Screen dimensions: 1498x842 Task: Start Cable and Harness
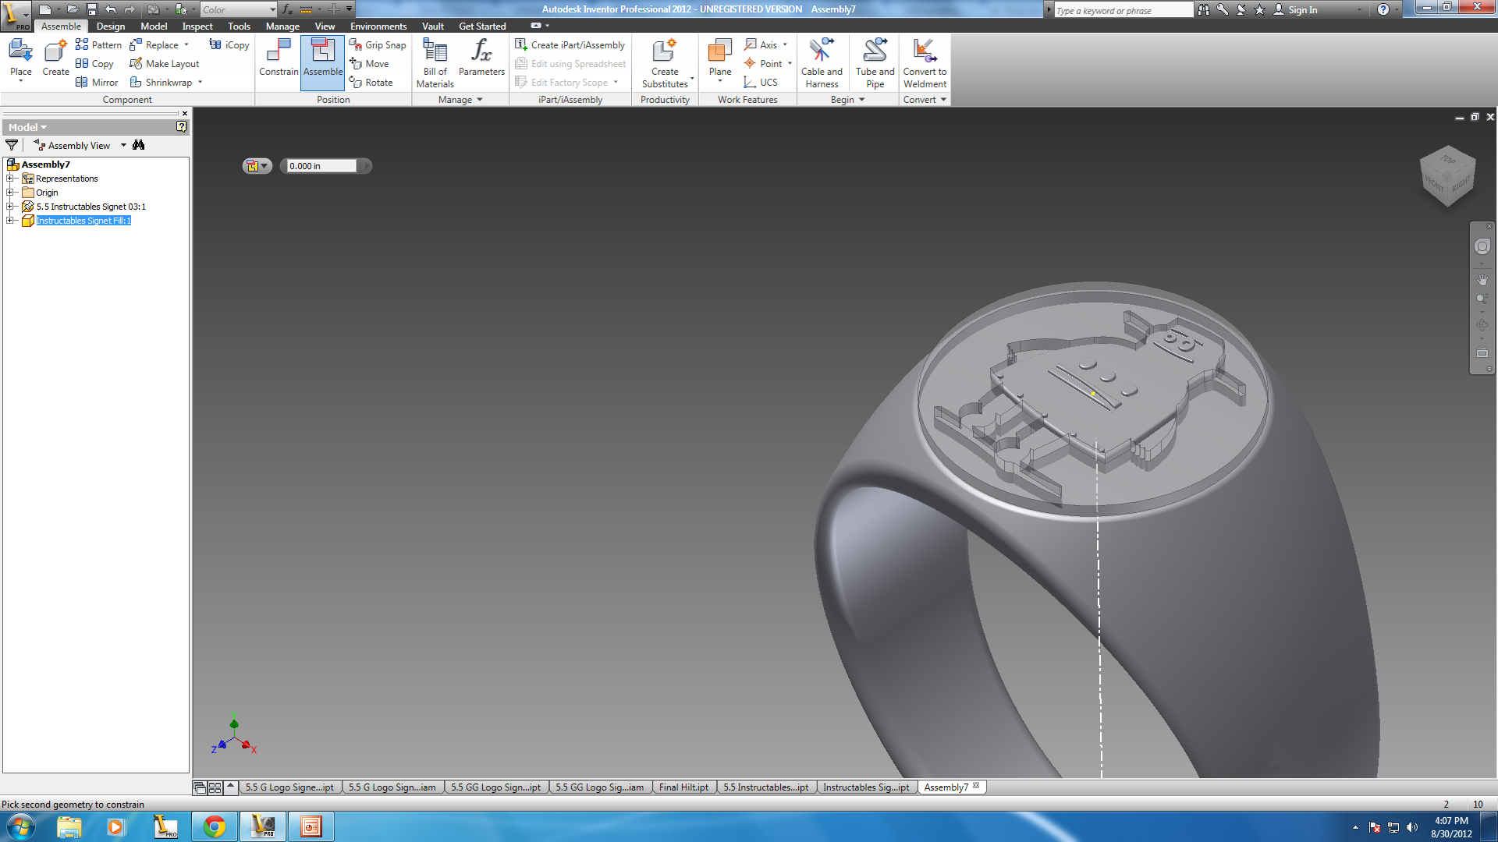click(822, 63)
